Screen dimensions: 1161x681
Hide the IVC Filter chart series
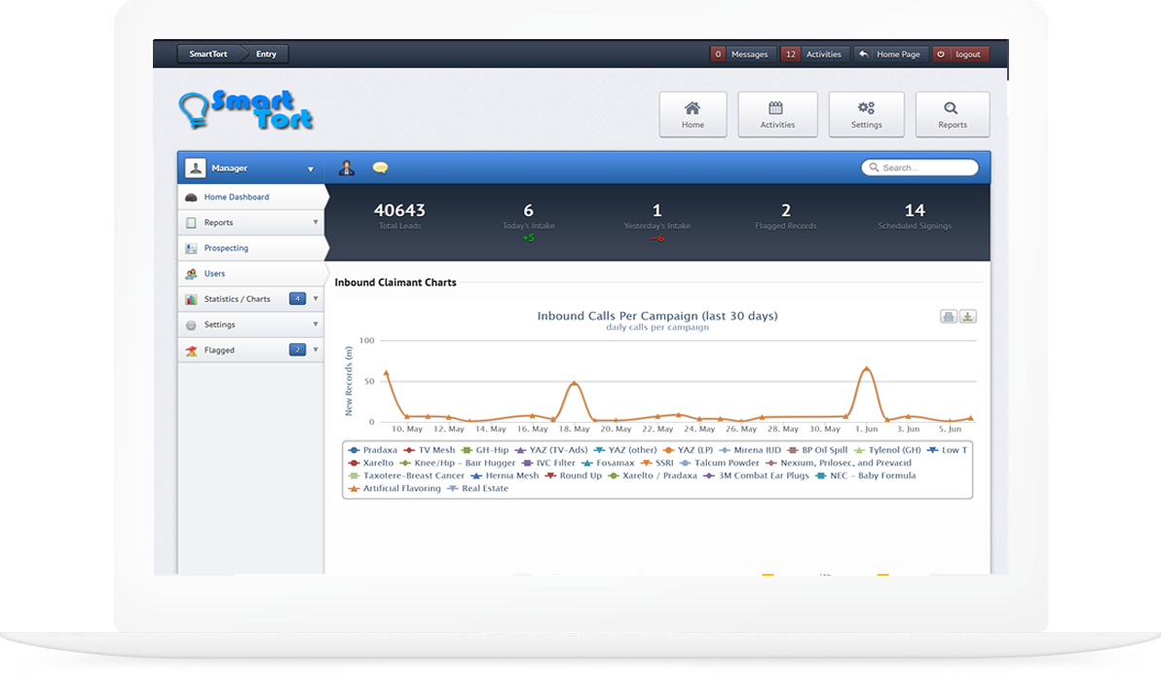click(x=548, y=463)
